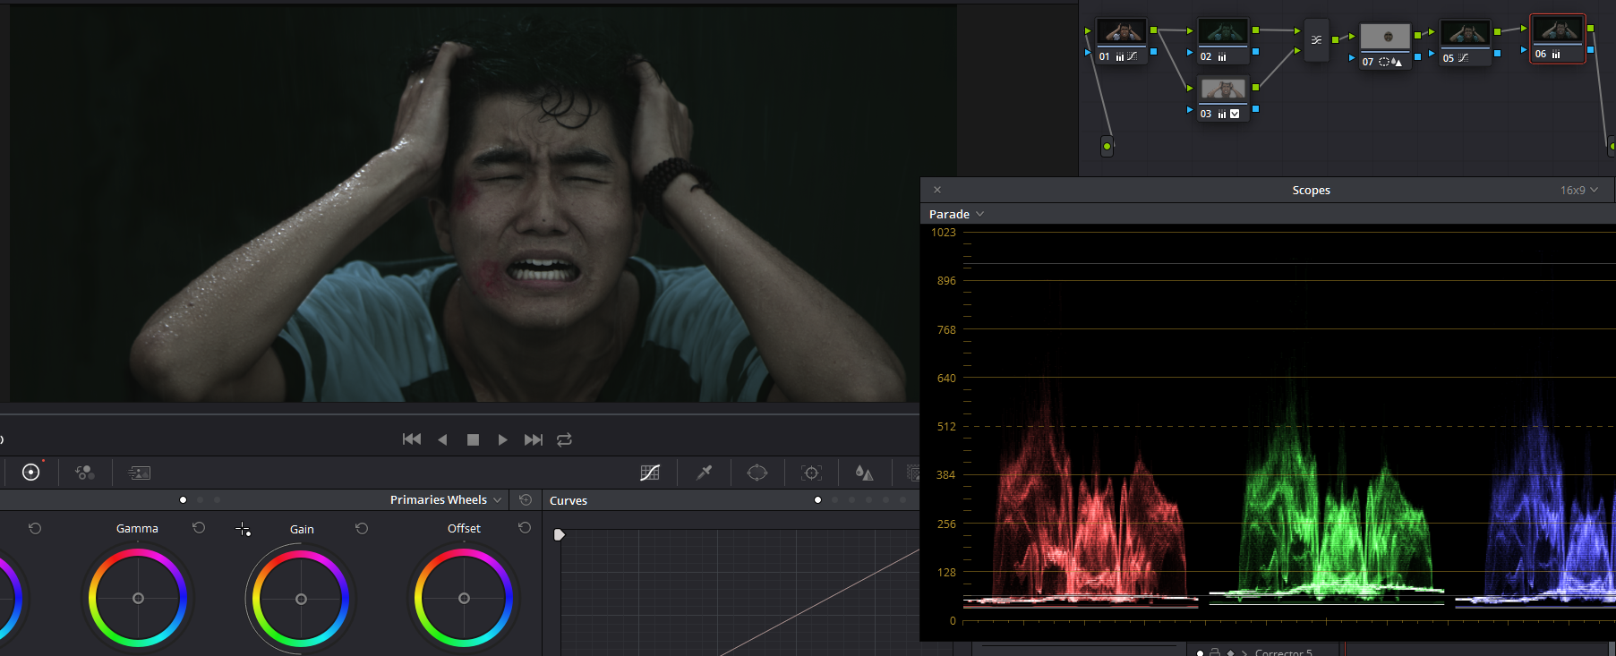Select node 06 thumbnail in node graph
The width and height of the screenshot is (1616, 656).
tap(1558, 30)
